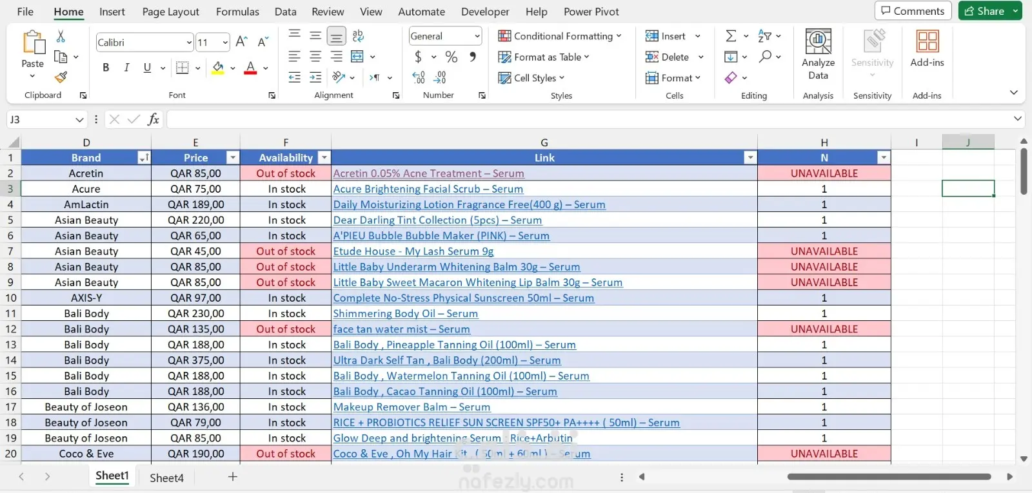The width and height of the screenshot is (1032, 493).
Task: Open the Add-ins gallery
Action: [x=927, y=49]
